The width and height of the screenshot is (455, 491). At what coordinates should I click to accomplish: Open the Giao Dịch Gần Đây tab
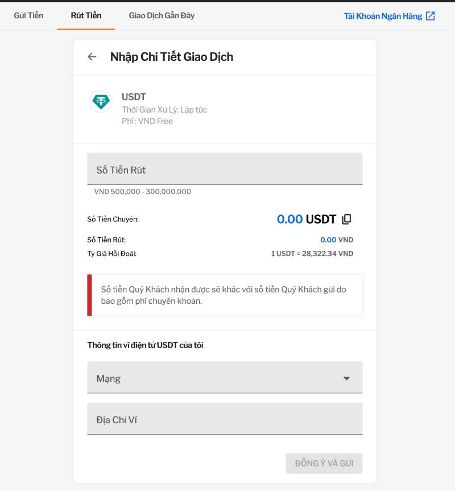[160, 15]
